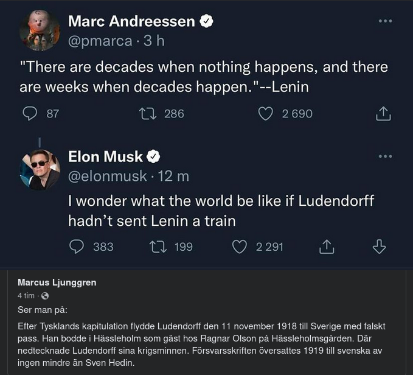Open Marc Andreessen's profile picture
The width and height of the screenshot is (413, 375).
point(40,30)
